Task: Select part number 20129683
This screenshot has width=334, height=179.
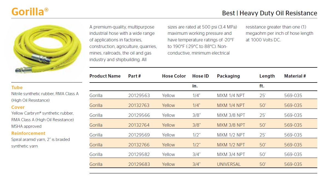Action: point(139,164)
